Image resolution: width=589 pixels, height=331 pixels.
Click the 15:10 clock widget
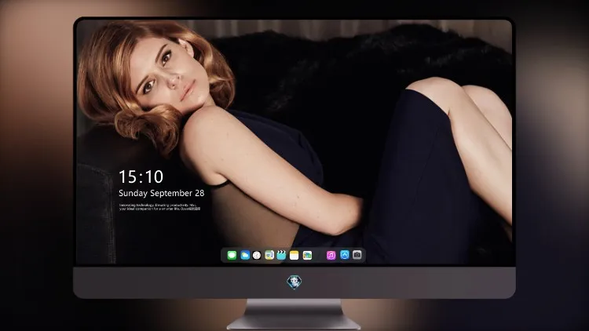pos(141,176)
